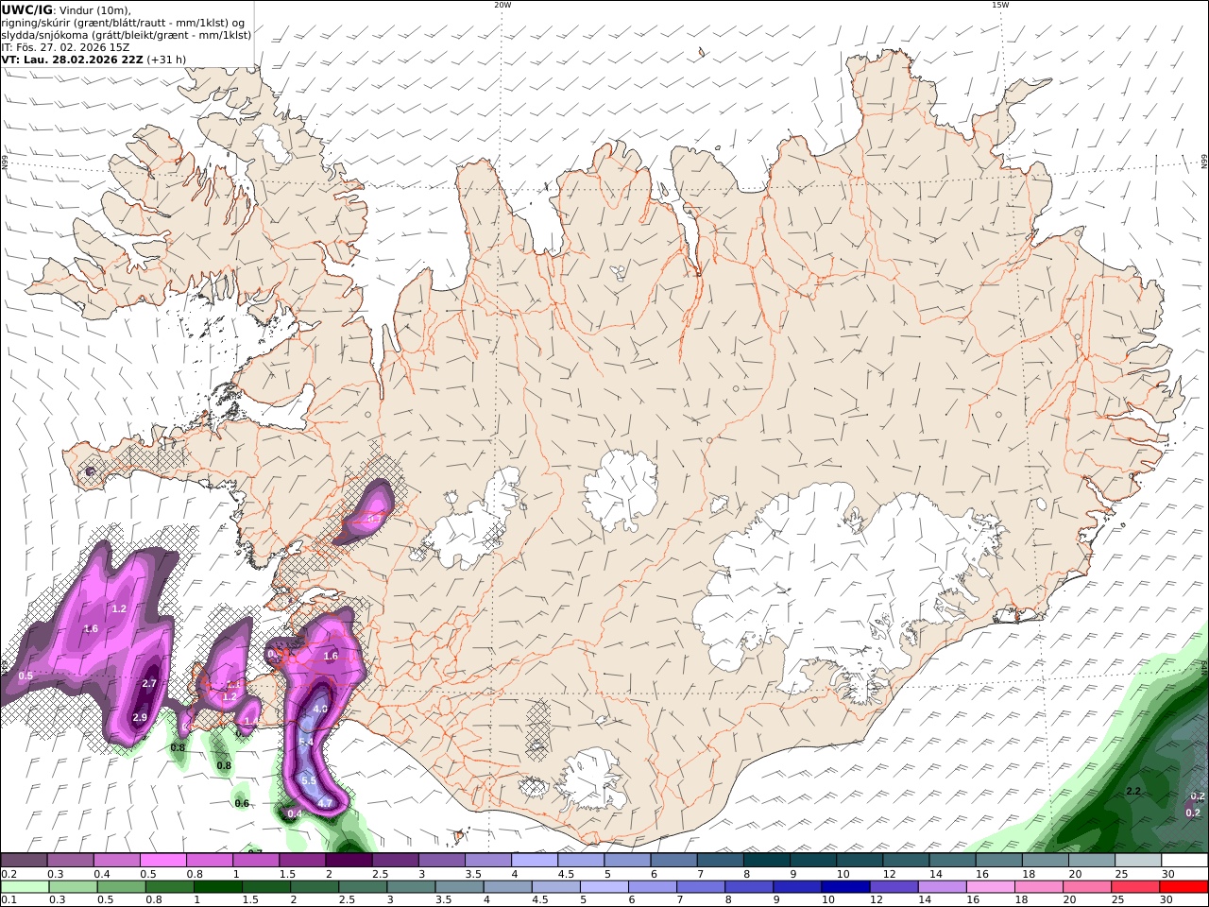The width and height of the screenshot is (1209, 907).
Task: Click the 4.0 precipitation value on the map
Action: pyautogui.click(x=320, y=709)
